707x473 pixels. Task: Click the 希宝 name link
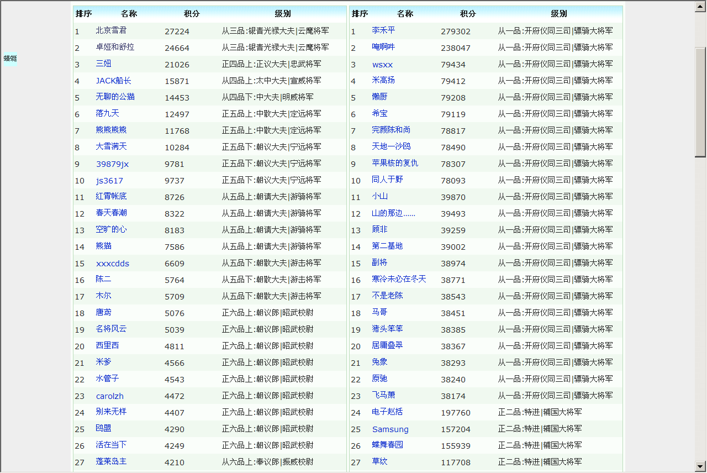click(380, 113)
